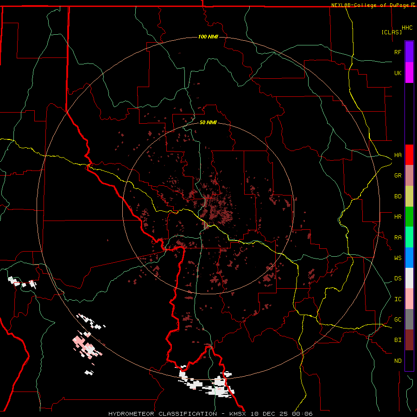Select the GR legend color block
Screen dimensions: 417x417
(409, 176)
